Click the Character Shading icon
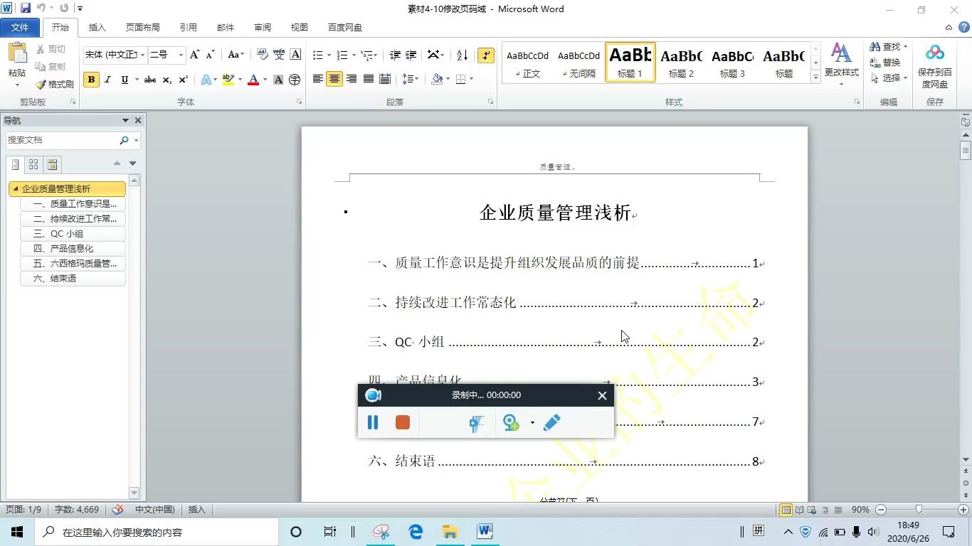The height and width of the screenshot is (546, 972). [278, 80]
